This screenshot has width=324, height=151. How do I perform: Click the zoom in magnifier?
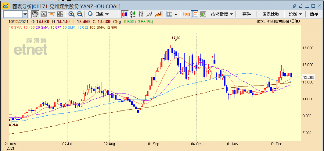(71, 14)
